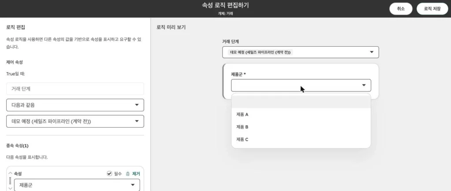Click the 데모 예정 tag in preview
The width and height of the screenshot is (451, 191).
click(x=261, y=52)
